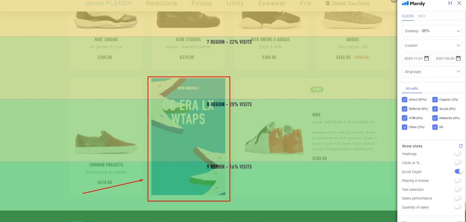Open the Custom date range dropdown
The height and width of the screenshot is (222, 466).
tap(432, 45)
